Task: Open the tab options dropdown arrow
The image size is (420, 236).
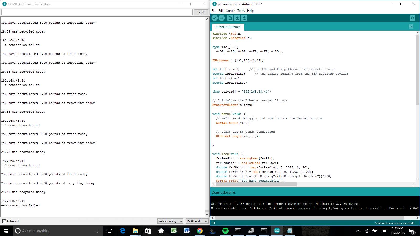Action: tap(411, 26)
